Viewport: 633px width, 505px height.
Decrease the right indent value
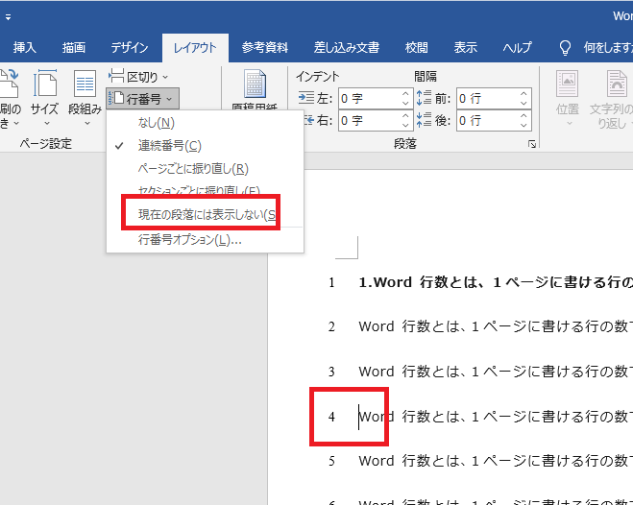(405, 126)
